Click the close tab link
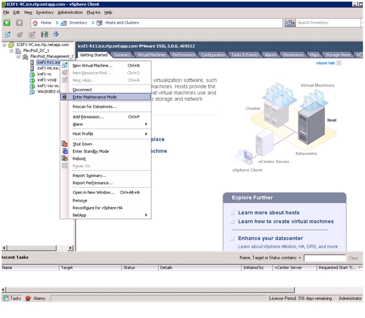Screen dimensions: 365x318 [326, 63]
